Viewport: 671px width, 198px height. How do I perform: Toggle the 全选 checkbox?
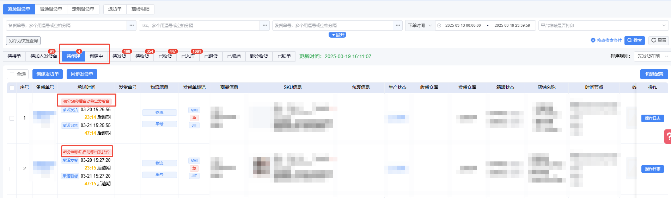point(12,74)
